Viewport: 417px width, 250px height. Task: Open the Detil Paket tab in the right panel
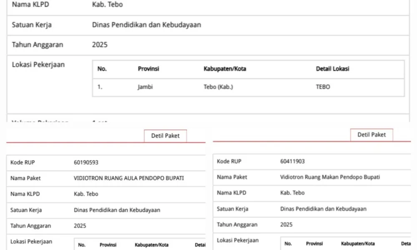[372, 135]
